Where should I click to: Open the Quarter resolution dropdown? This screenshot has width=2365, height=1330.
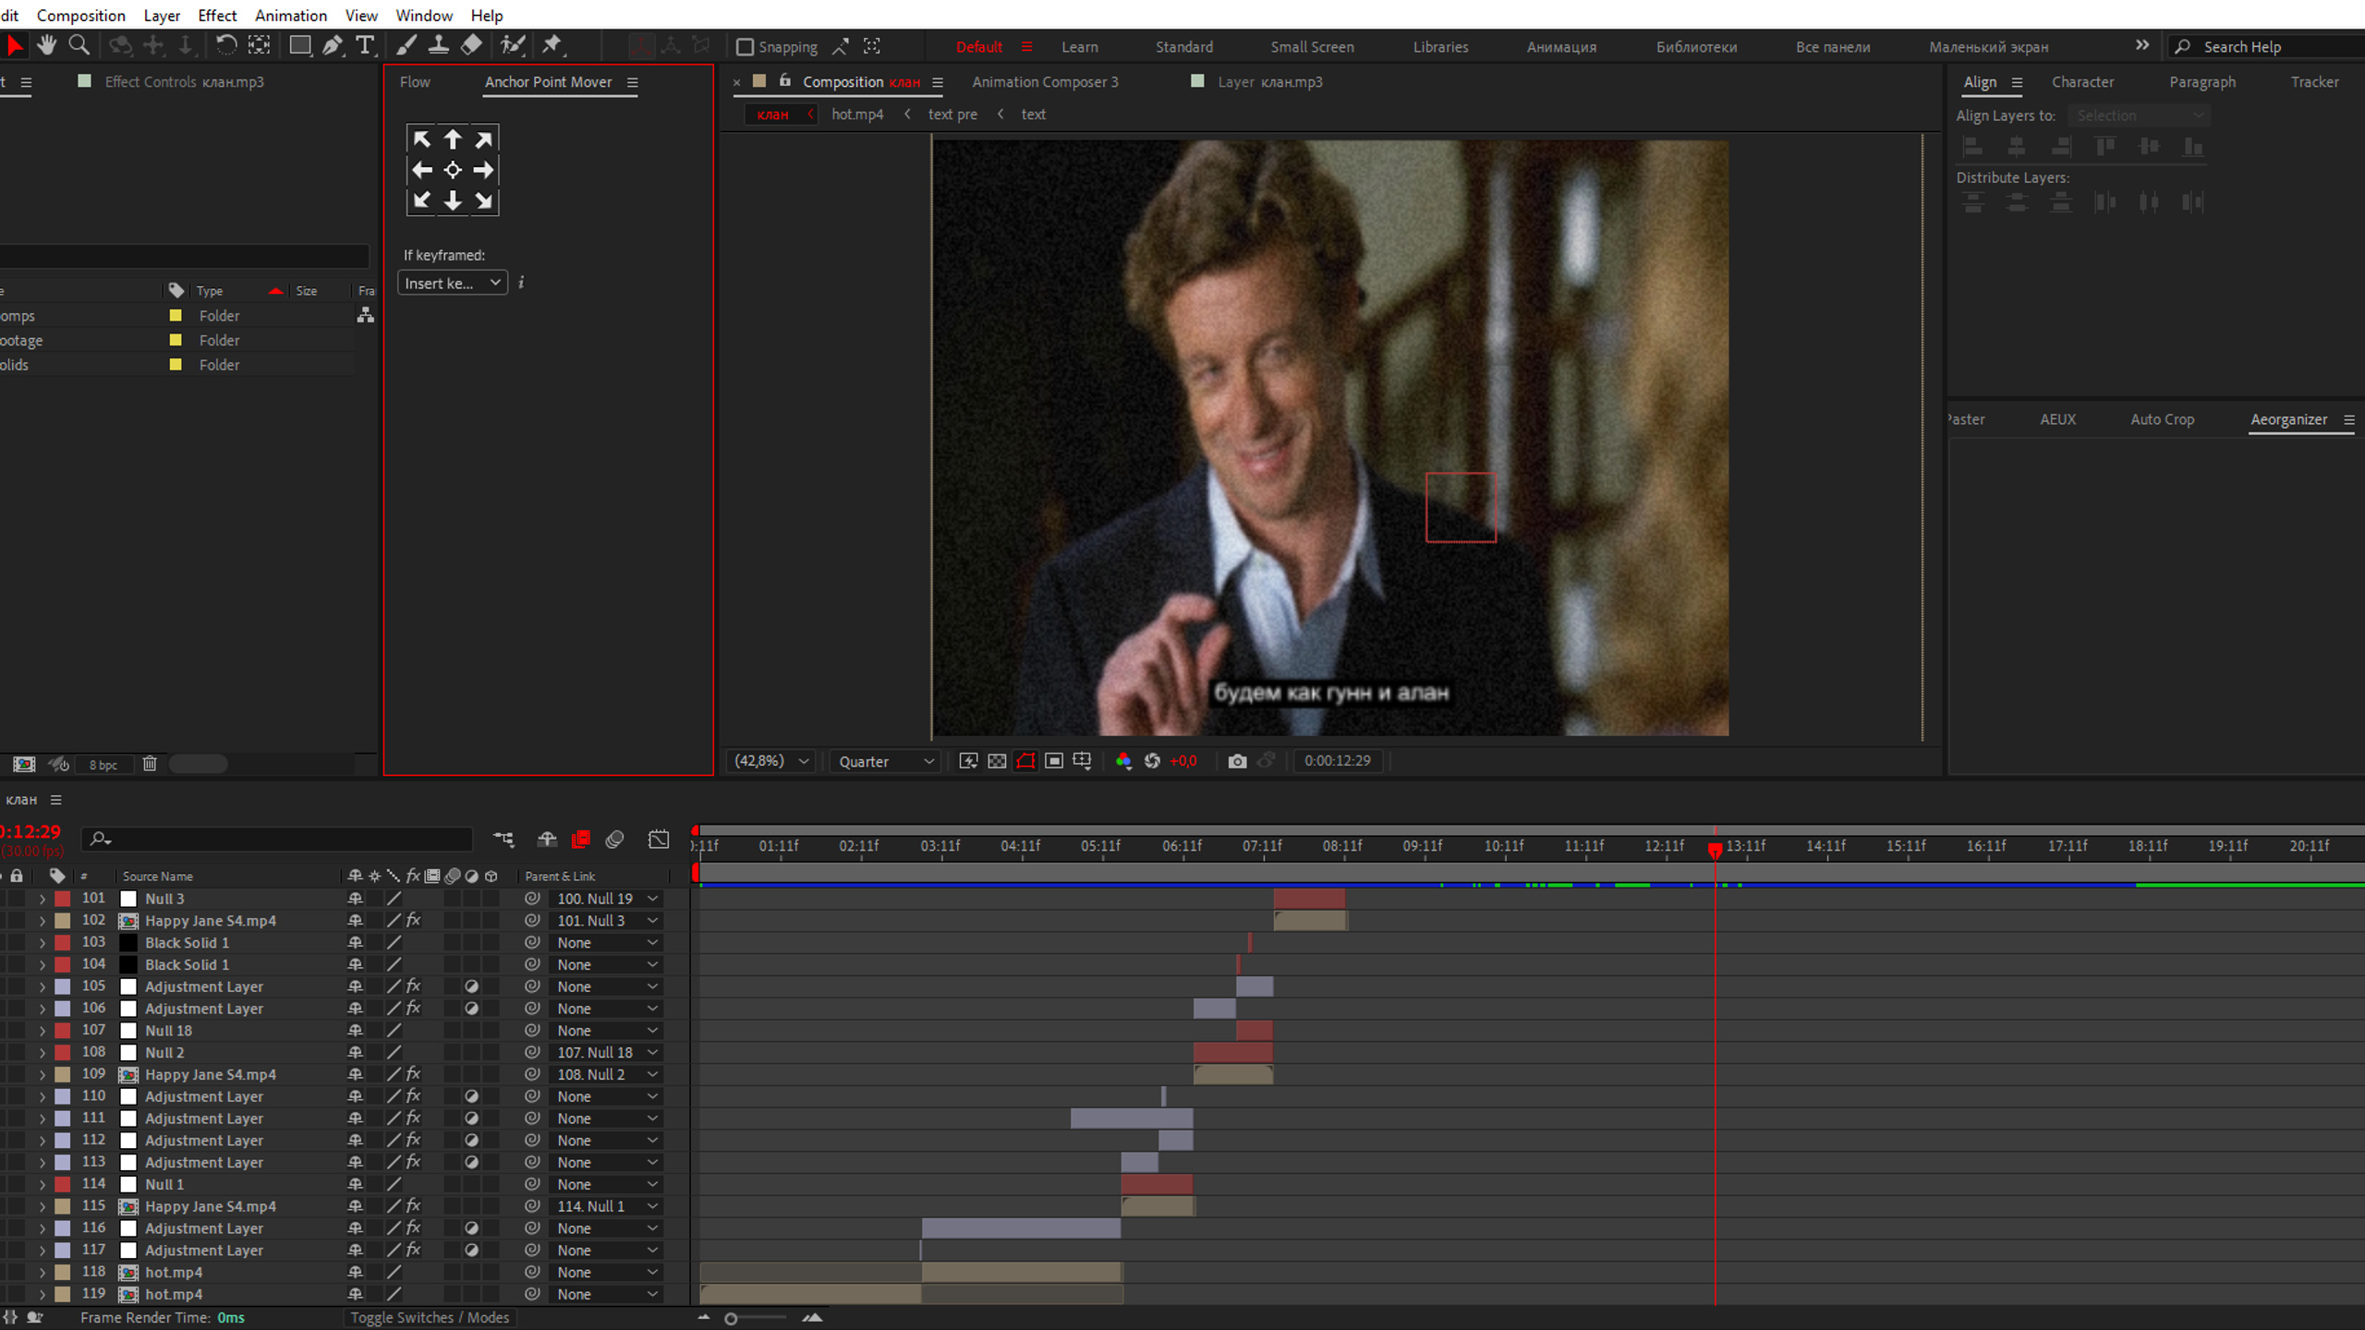885,761
